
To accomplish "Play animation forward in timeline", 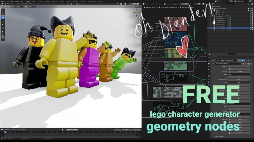I will [73, 130].
